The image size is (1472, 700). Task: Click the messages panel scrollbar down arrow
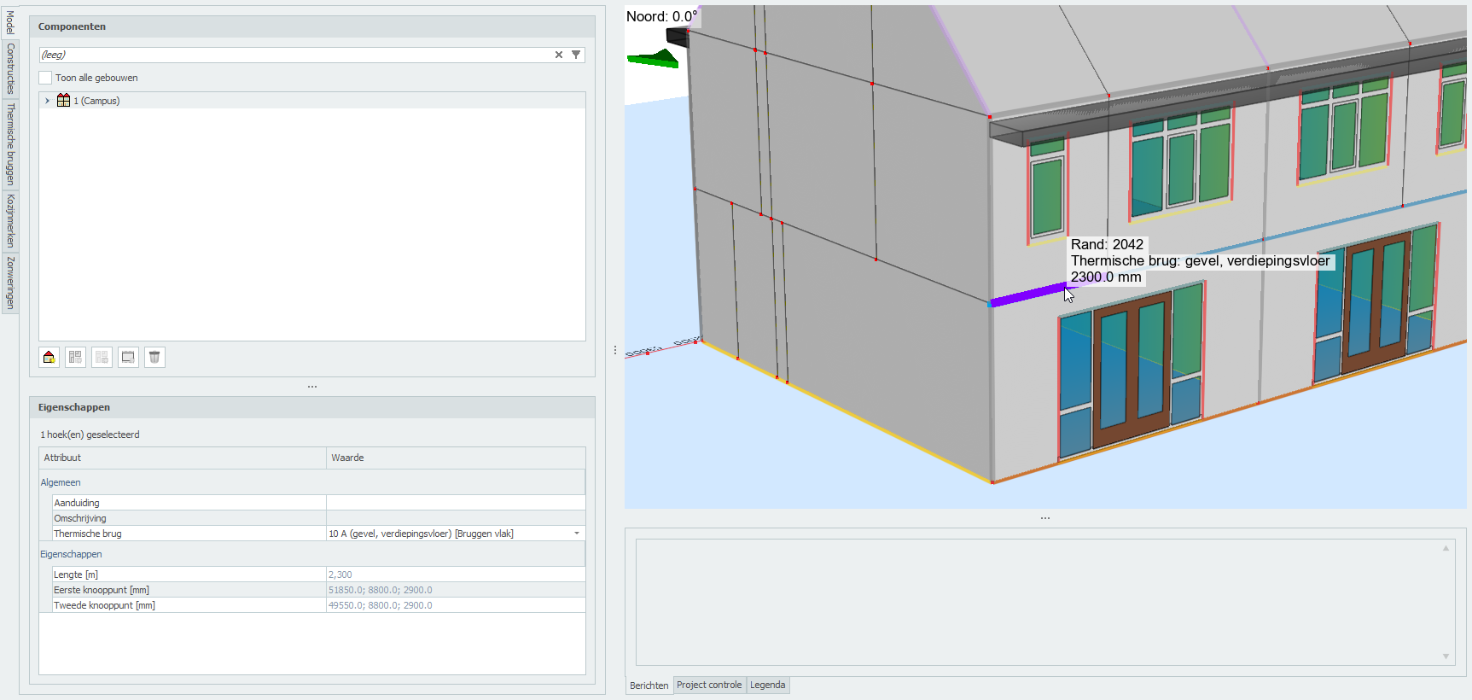tap(1446, 656)
